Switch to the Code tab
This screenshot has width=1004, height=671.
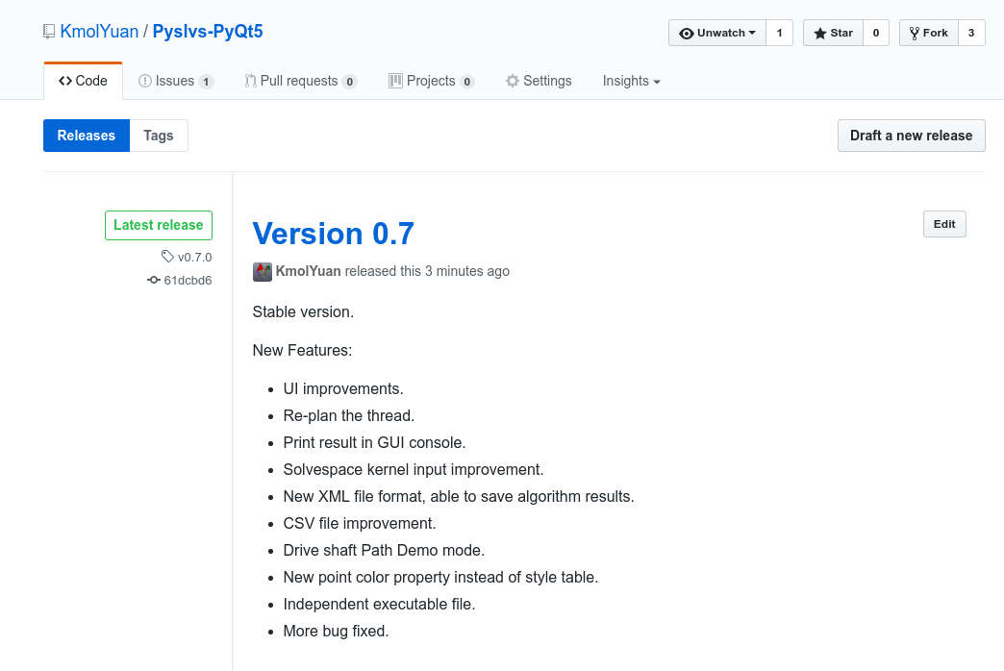[83, 81]
